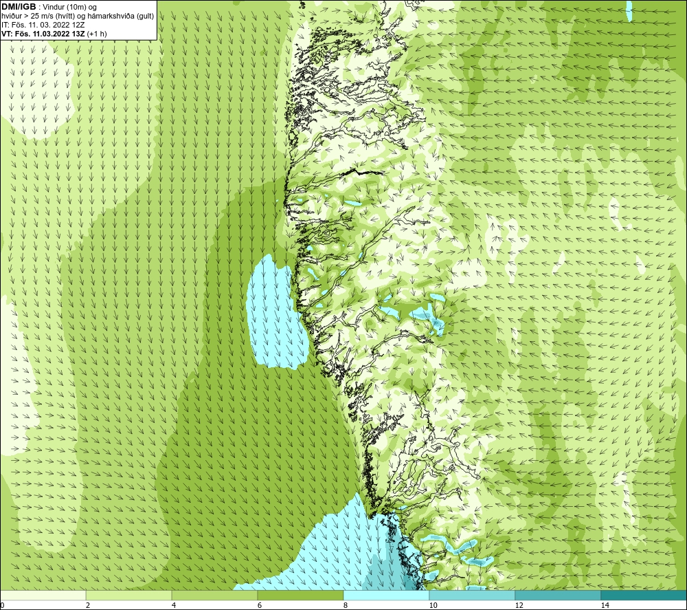Select the 8–10 m/s light cyan segment
This screenshot has height=610, width=687.
coord(386,596)
